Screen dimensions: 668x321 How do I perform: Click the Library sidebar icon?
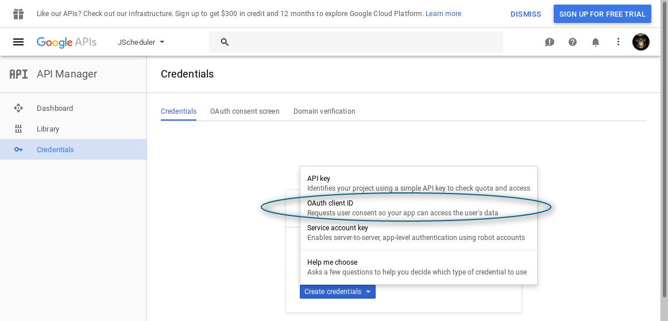[18, 129]
